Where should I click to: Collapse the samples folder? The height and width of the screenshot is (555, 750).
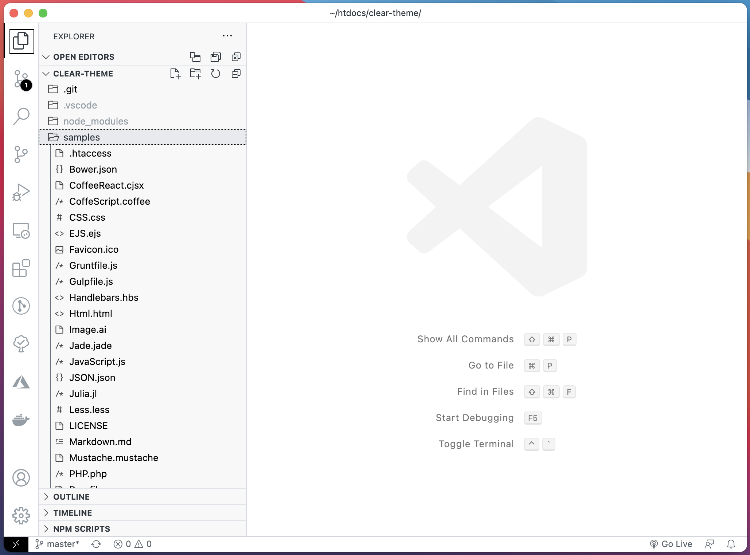(81, 137)
